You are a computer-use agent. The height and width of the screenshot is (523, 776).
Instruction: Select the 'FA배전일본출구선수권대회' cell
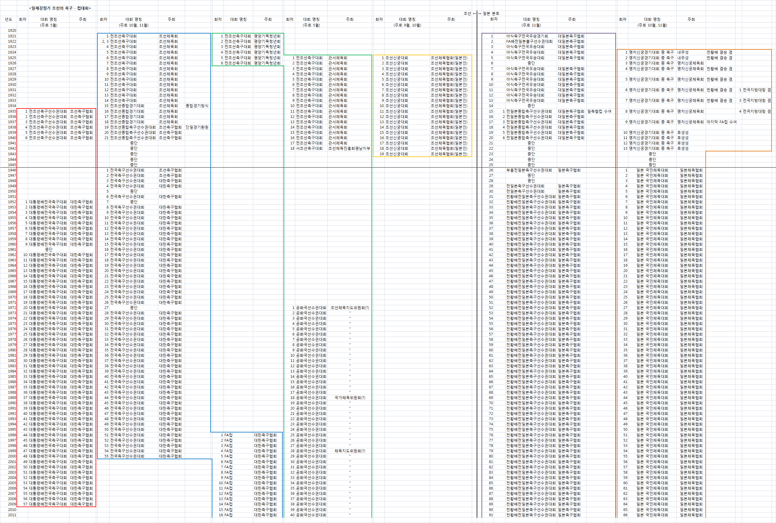529,41
